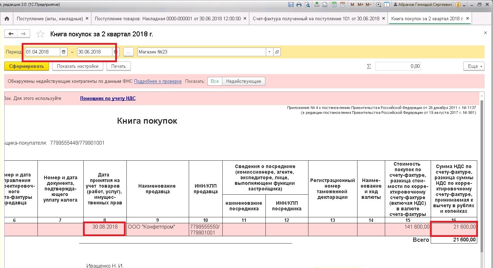Click organization field Магазин №23
The image size is (493, 268).
tap(201, 52)
